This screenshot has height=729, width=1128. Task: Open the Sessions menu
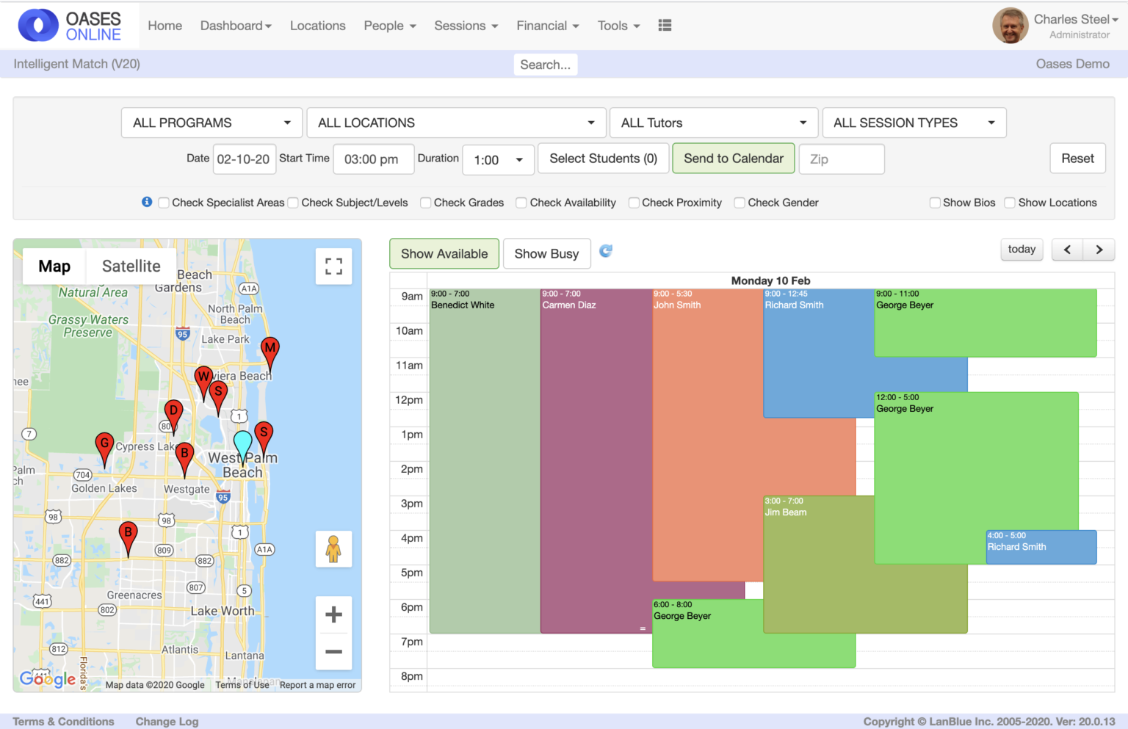tap(465, 25)
